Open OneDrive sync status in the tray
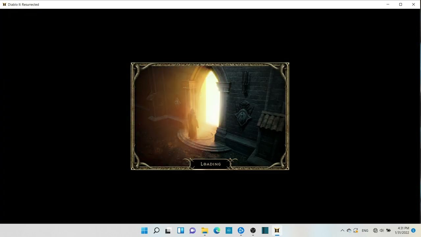421x237 pixels. tap(349, 231)
